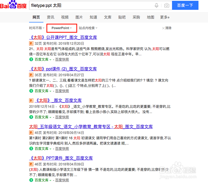
Task: Open 百度快照 for the 45页 result
Action: pos(62,149)
